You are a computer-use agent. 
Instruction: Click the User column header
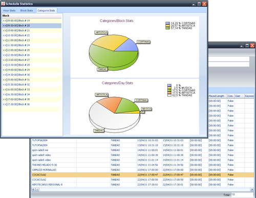pos(239,96)
